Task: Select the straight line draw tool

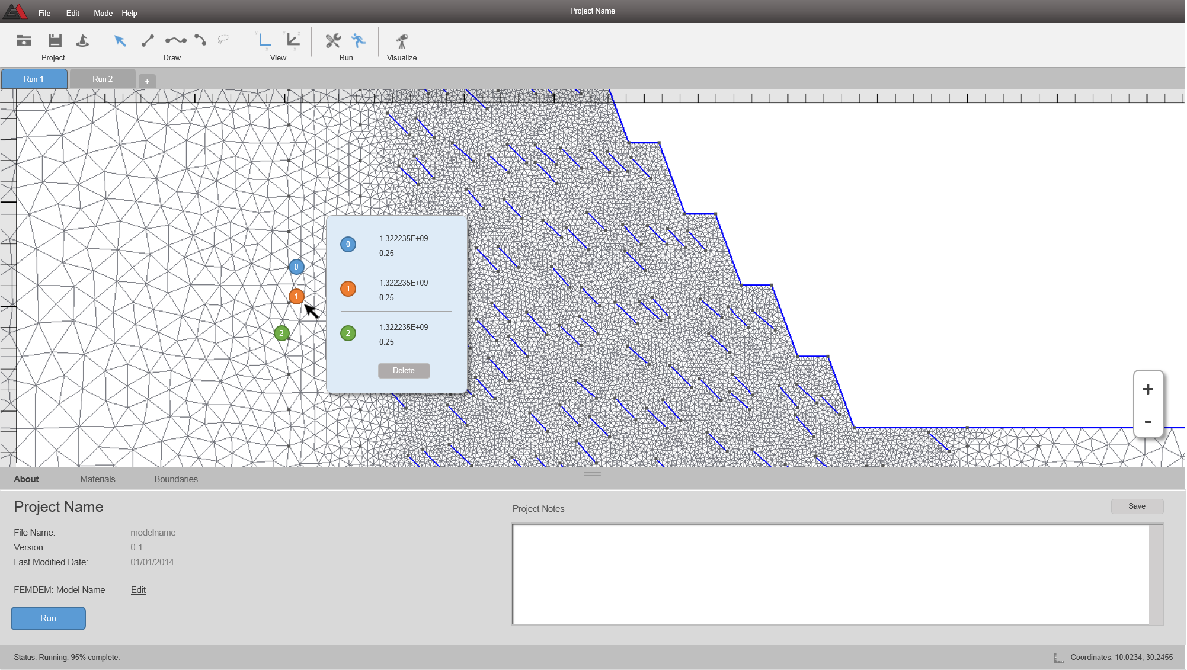Action: coord(148,40)
